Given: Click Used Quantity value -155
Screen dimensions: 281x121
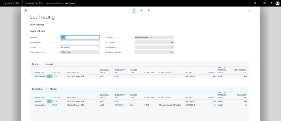Looking at the screenshot, I should pyautogui.click(x=154, y=47).
